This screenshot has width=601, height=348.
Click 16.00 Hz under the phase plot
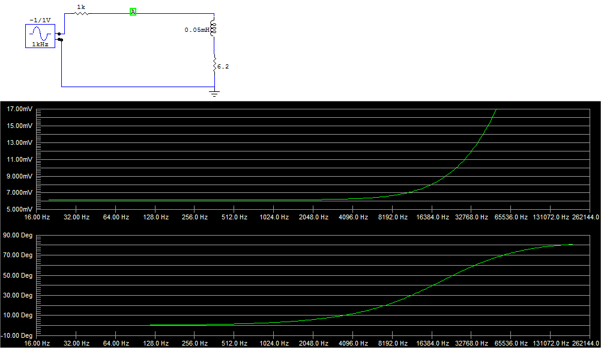(x=37, y=343)
